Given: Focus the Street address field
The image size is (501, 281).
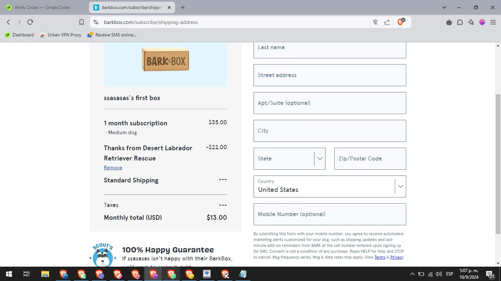Looking at the screenshot, I should coord(330,75).
